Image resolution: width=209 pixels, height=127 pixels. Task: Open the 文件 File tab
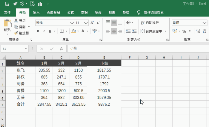(7, 13)
